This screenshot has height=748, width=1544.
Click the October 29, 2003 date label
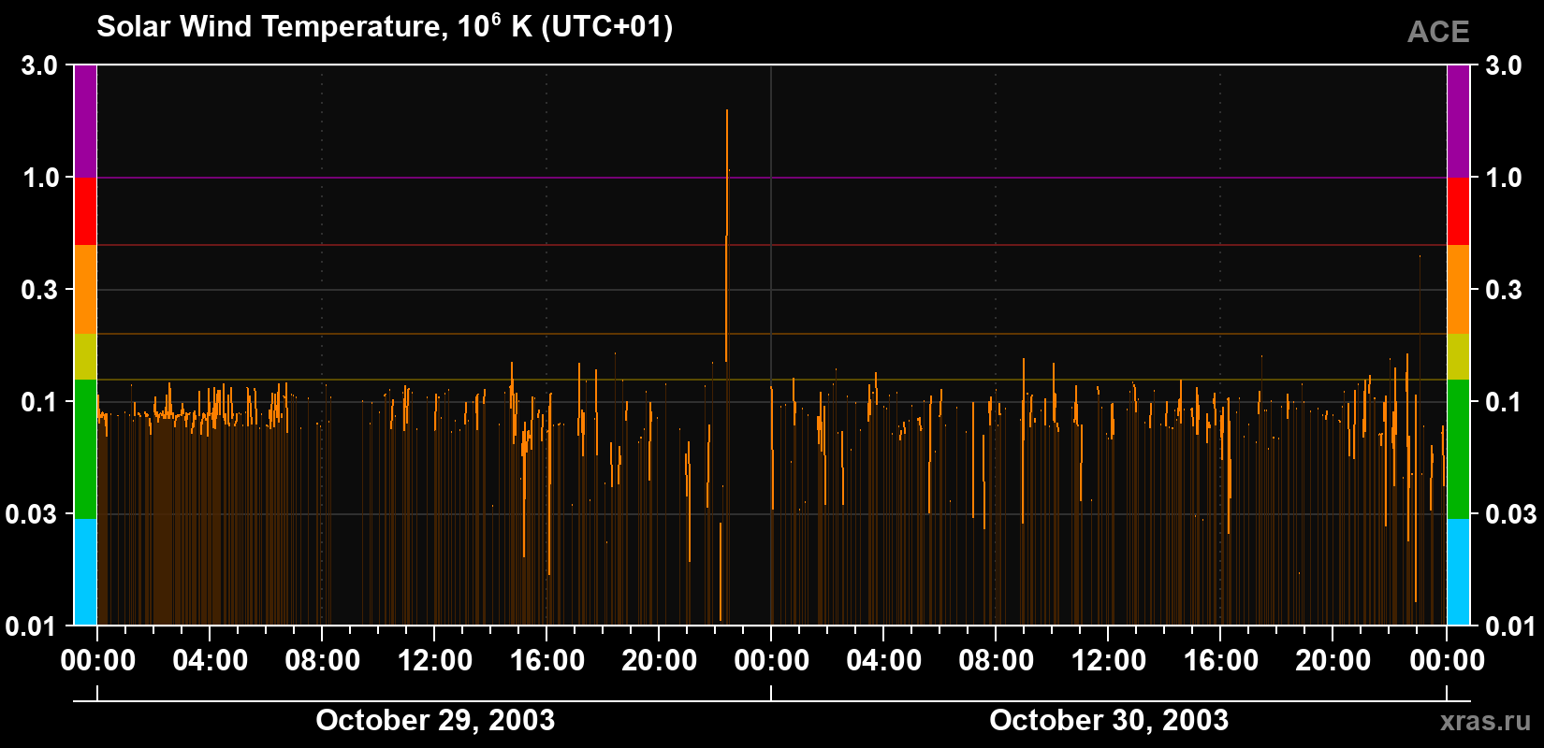pos(435,720)
